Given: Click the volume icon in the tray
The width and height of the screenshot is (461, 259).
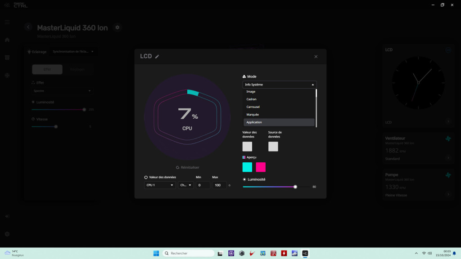Looking at the screenshot, I should (430, 253).
